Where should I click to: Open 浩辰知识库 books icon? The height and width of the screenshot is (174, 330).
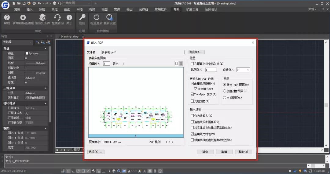(42, 17)
